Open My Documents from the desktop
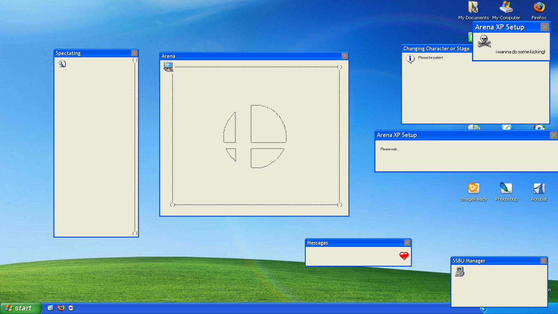Image resolution: width=558 pixels, height=314 pixels. 473,7
